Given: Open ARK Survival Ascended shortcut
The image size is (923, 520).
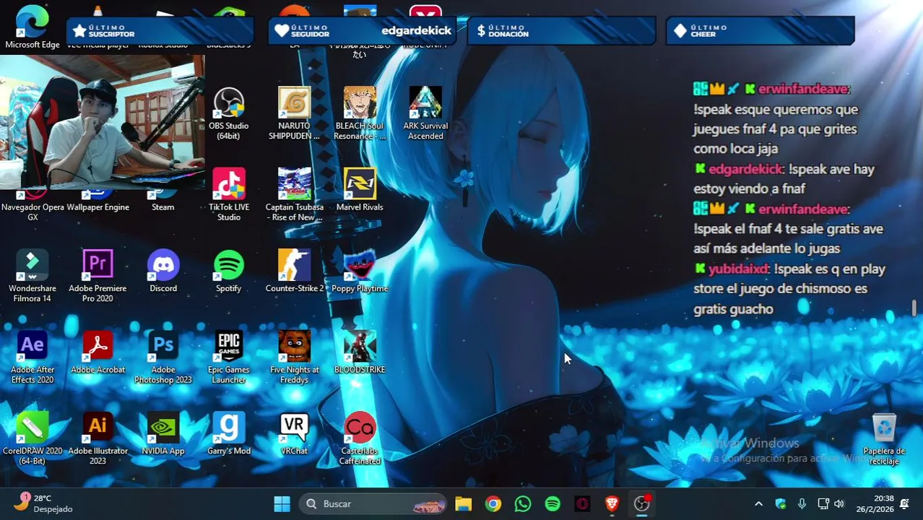Looking at the screenshot, I should [x=425, y=113].
